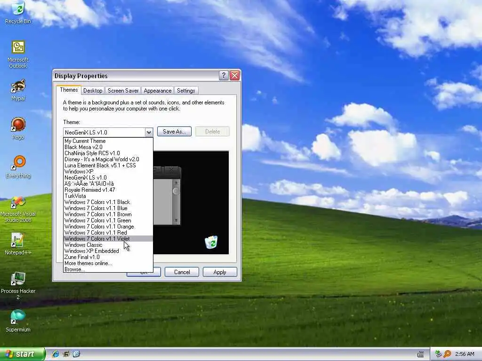Select the Microsoft Visual Studio 2008 icon
The width and height of the screenshot is (482, 361).
pyautogui.click(x=18, y=210)
